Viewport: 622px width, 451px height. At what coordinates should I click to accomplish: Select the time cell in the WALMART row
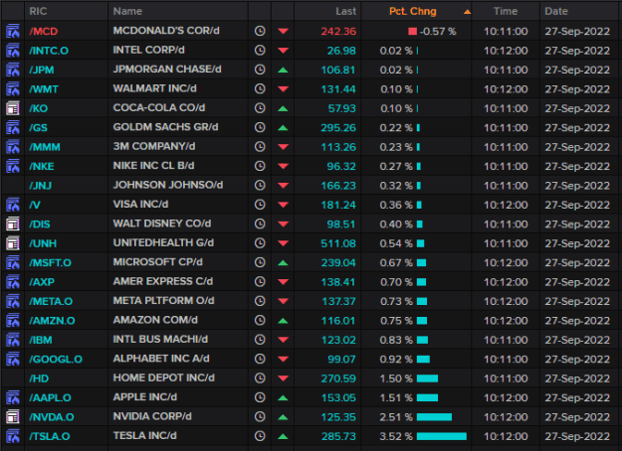pyautogui.click(x=506, y=88)
